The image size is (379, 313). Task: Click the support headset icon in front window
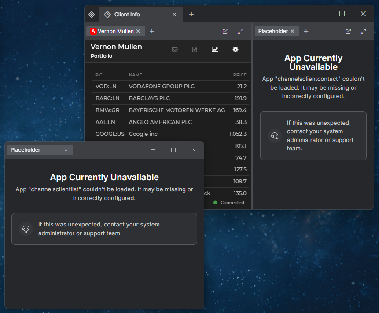coord(26,229)
